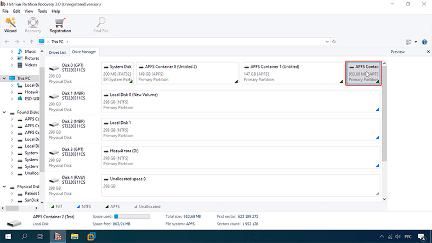Click Hetman Partition Recovery taskbar icon
The width and height of the screenshot is (432, 243).
pos(58,236)
